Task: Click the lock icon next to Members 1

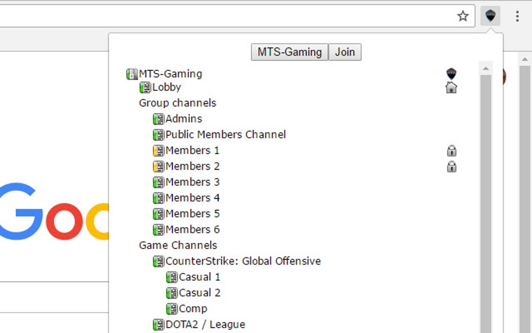Action: click(x=452, y=150)
